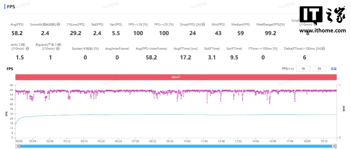Click the Avg(FTime) [ms] value 17.2
351x149 pixels.
pos(185,57)
